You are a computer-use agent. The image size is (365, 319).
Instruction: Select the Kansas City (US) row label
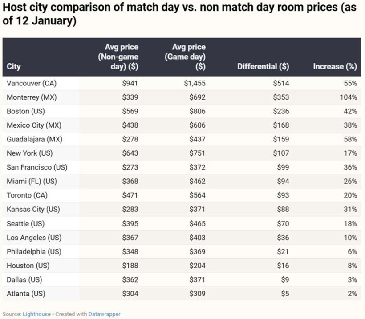click(33, 210)
